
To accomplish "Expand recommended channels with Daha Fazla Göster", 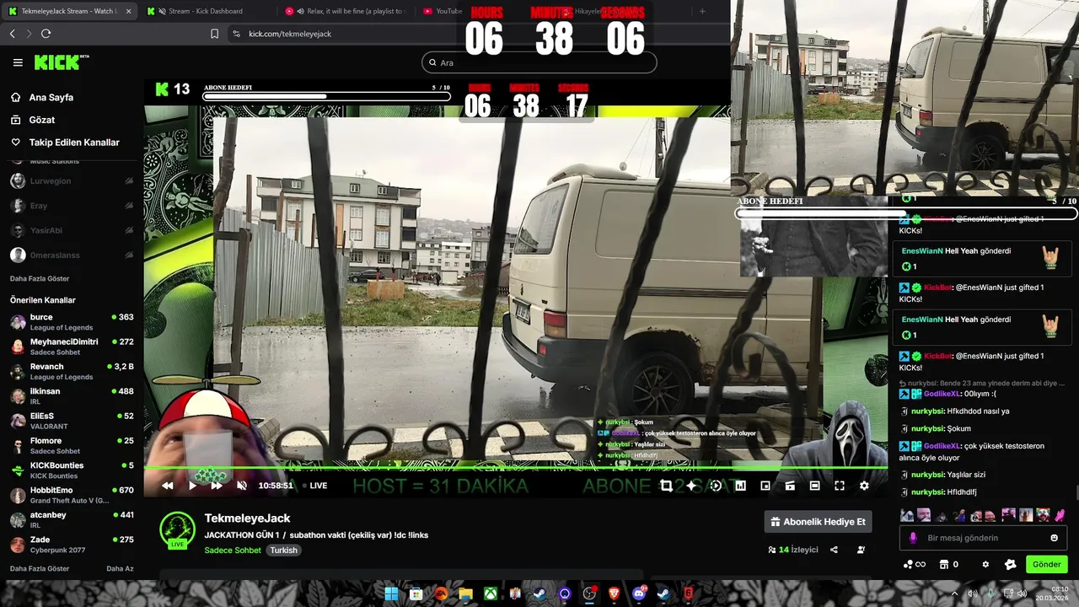I will coord(40,568).
